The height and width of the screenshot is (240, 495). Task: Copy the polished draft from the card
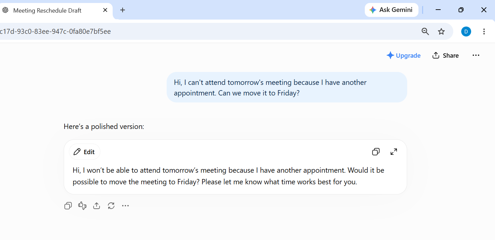click(376, 152)
